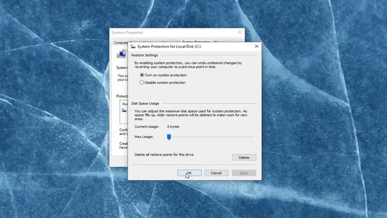Click the Max Usage slider handle

click(169, 137)
